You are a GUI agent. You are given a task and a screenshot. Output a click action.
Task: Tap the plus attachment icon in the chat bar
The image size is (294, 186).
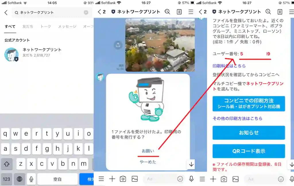tap(112, 179)
